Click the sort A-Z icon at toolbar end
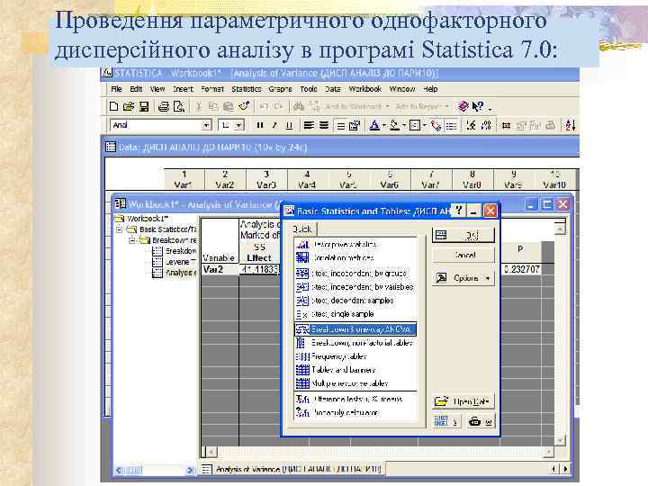648x486 pixels. [571, 125]
